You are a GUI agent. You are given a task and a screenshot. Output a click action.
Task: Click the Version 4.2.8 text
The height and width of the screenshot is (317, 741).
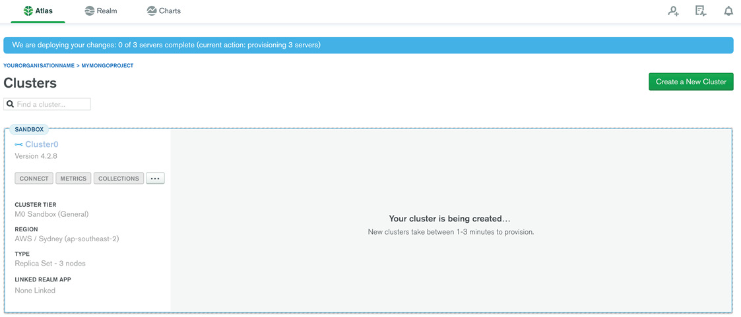coord(36,156)
